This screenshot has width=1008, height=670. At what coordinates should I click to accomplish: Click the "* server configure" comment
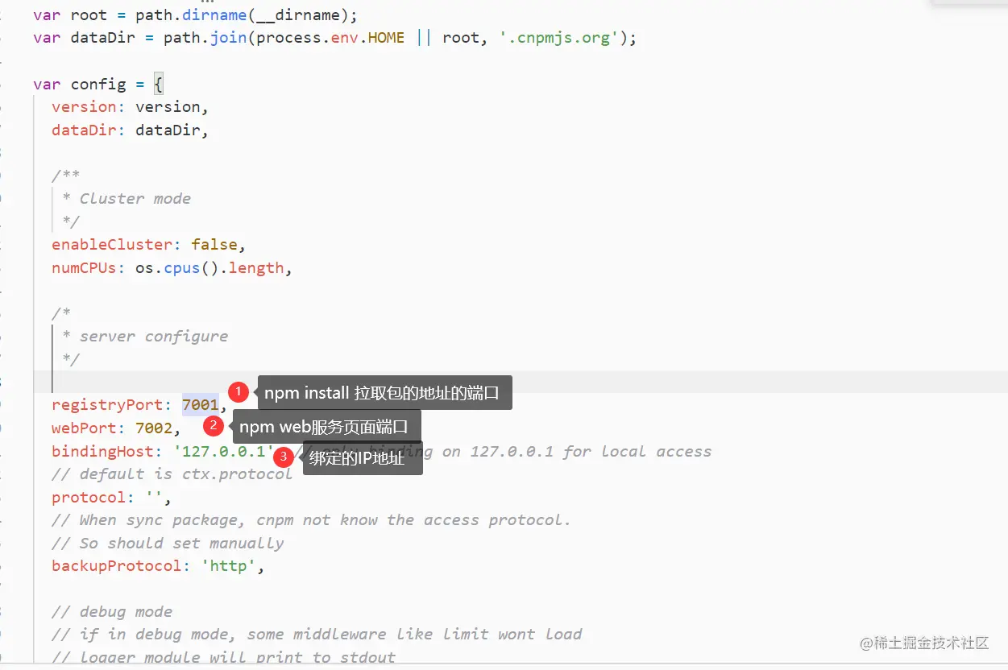(x=145, y=336)
